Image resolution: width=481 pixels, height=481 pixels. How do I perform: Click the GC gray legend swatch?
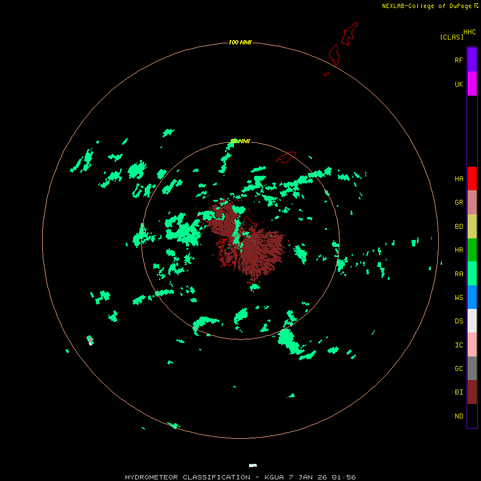tap(472, 368)
